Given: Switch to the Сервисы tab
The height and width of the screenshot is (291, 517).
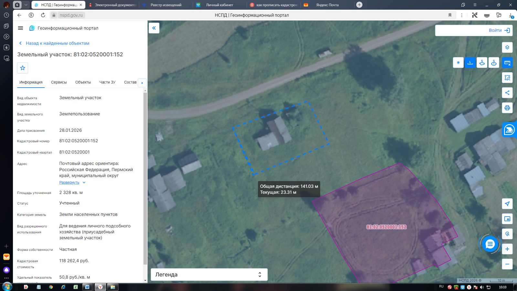Looking at the screenshot, I should click(x=59, y=82).
